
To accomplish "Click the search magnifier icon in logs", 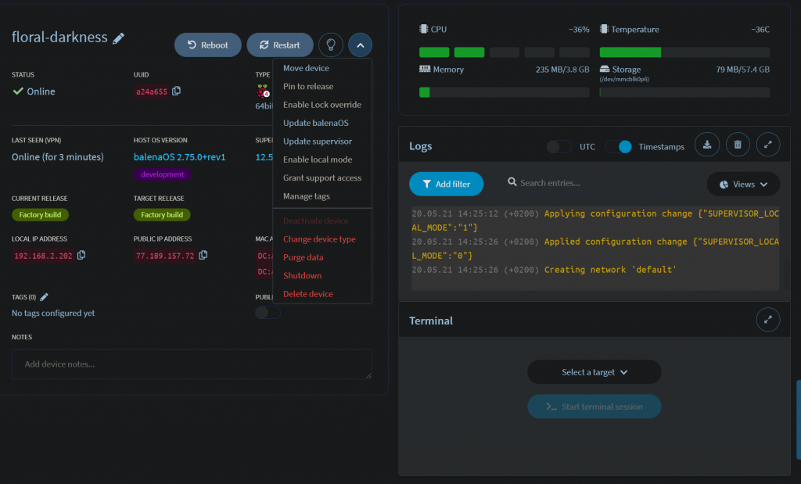I will point(512,181).
